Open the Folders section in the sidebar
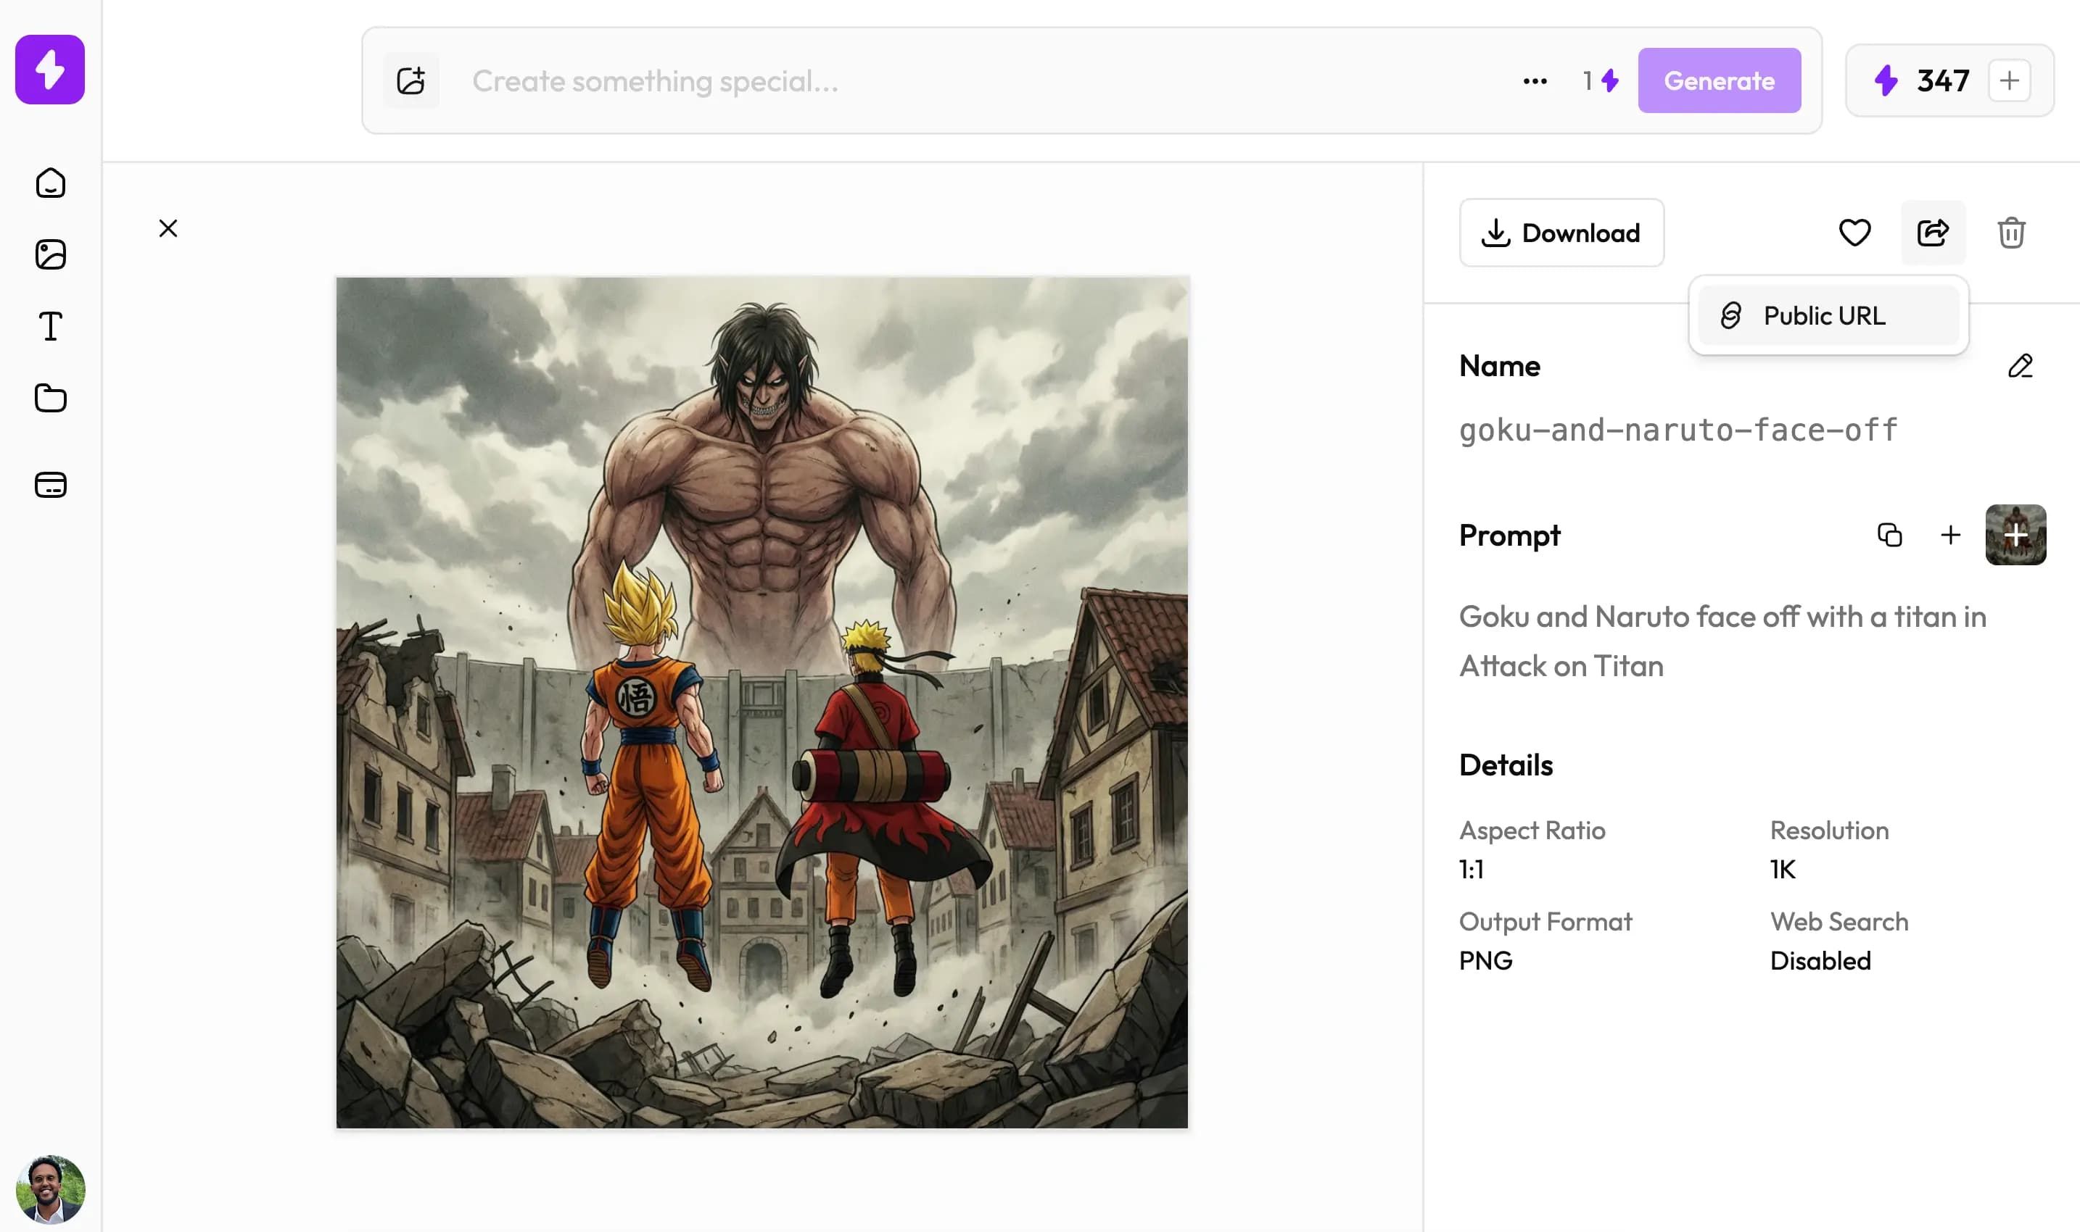2080x1232 pixels. [50, 399]
